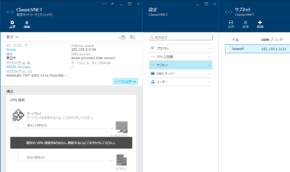The width and height of the screenshot is (290, 172).
Task: Click the サブネット blade header network icon
Action: coord(229,12)
